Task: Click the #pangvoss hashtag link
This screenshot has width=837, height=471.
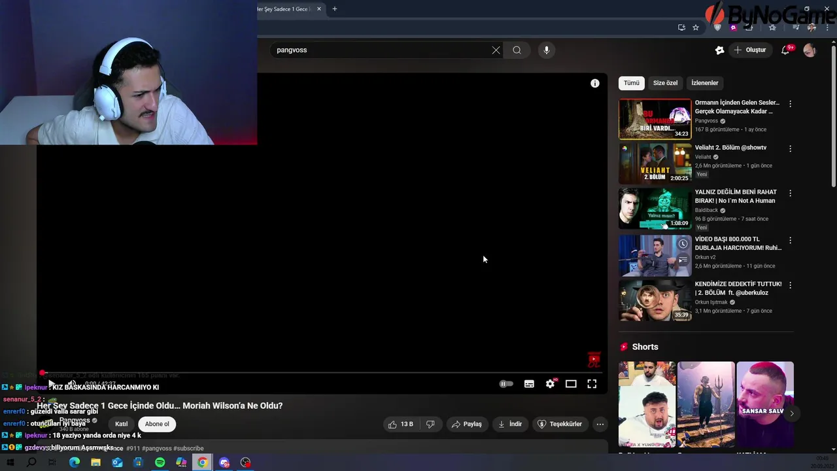Action: click(x=156, y=448)
